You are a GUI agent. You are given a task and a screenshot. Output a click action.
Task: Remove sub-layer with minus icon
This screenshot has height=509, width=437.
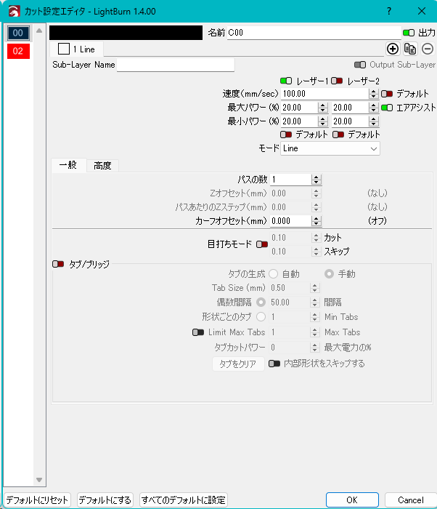[x=428, y=49]
